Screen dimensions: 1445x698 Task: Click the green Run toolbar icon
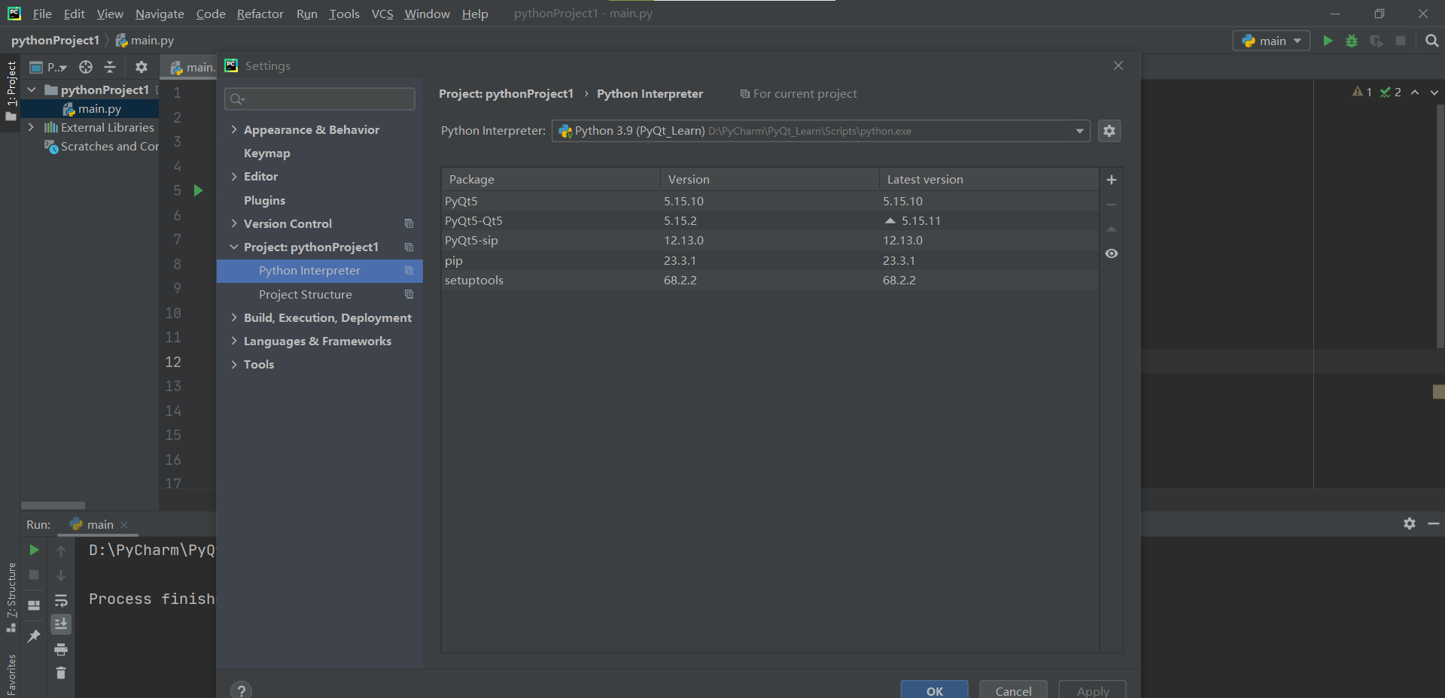pyautogui.click(x=1328, y=41)
